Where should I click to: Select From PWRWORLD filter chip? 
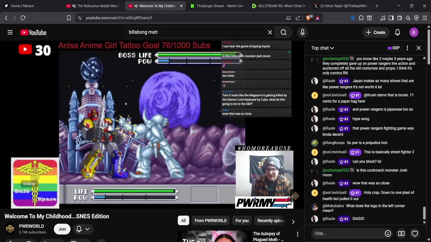pyautogui.click(x=210, y=220)
